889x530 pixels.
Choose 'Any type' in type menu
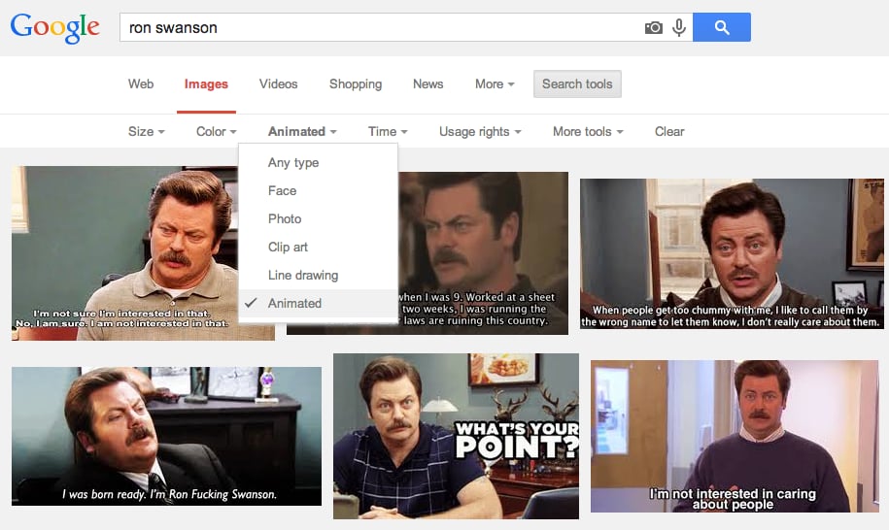tap(318, 162)
